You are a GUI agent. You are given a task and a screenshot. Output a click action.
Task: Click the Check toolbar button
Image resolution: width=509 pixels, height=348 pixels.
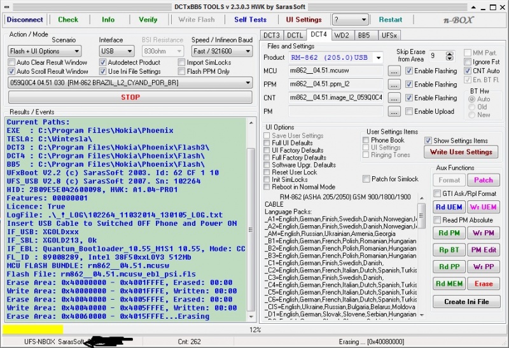coord(68,20)
